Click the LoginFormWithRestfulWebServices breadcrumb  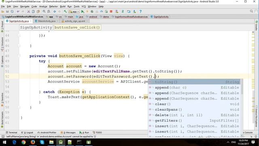pyautogui.click(x=24, y=17)
